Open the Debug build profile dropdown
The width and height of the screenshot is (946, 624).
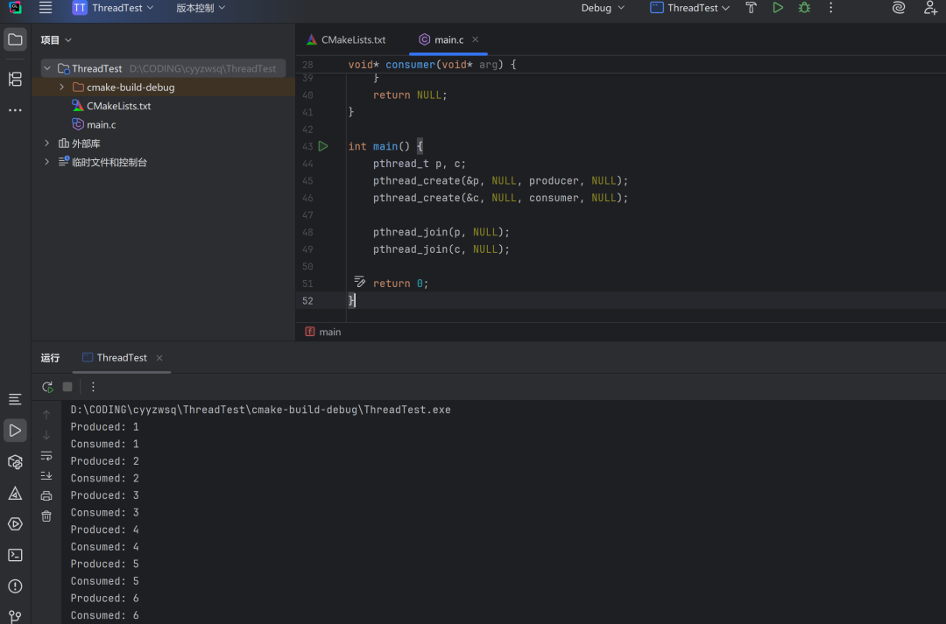[602, 8]
